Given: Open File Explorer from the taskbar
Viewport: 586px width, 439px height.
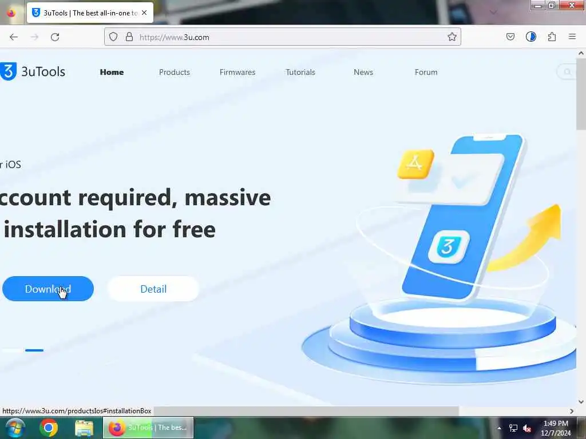Looking at the screenshot, I should pos(84,428).
